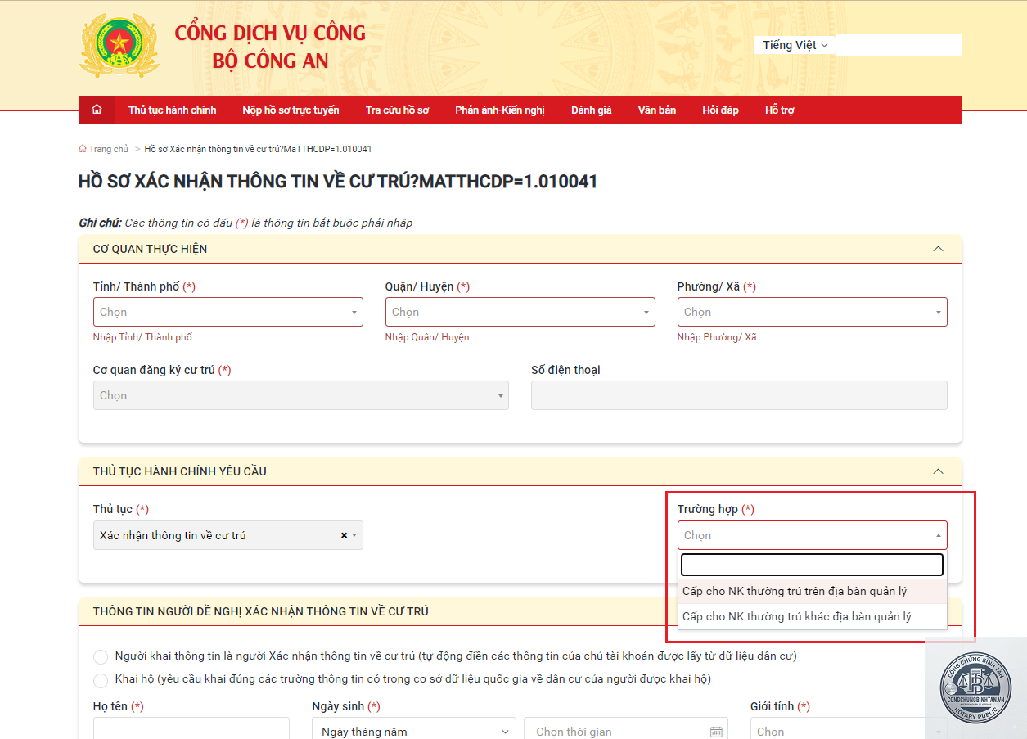Image resolution: width=1027 pixels, height=739 pixels.
Task: Collapse the Thủ tục hành chính yêu cầu section
Action: [x=938, y=471]
